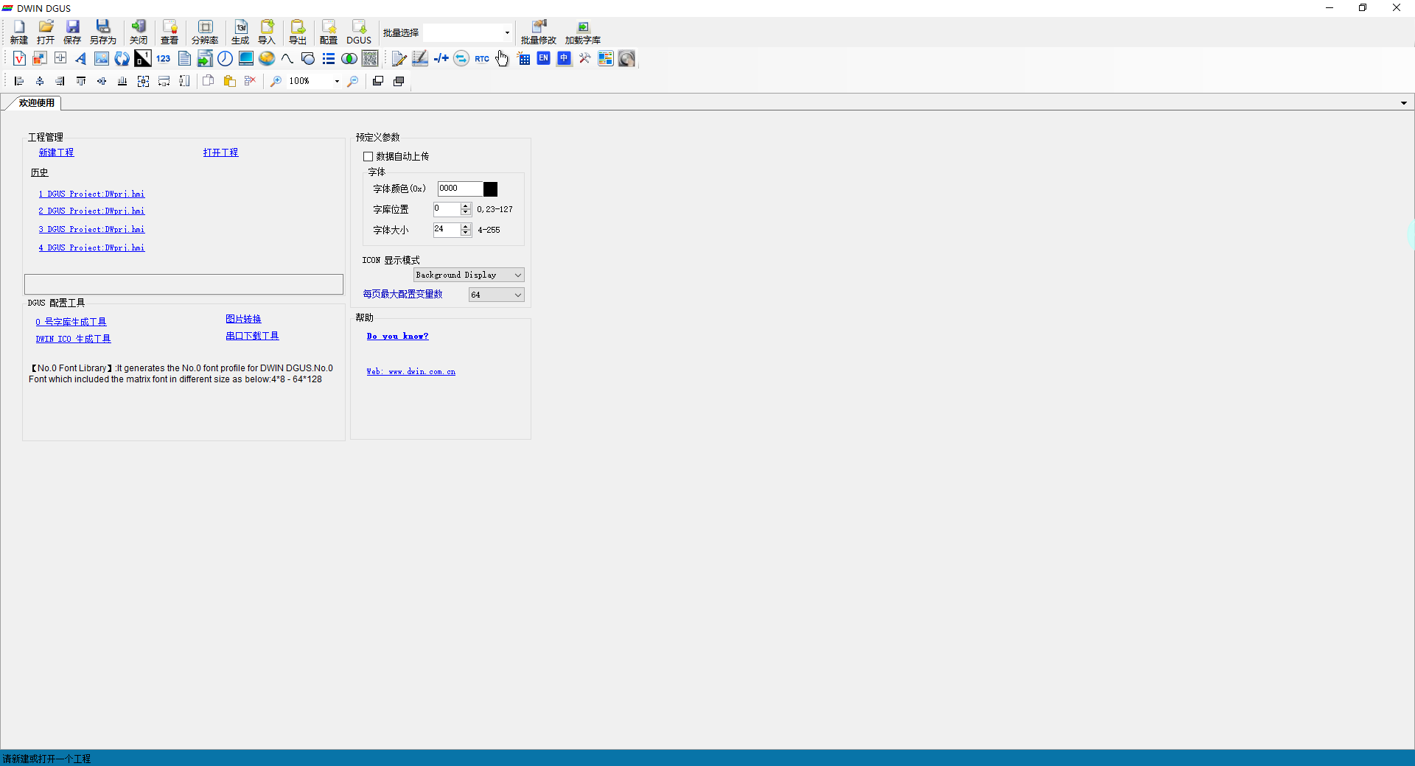Click the crossed tools icon

click(x=585, y=59)
